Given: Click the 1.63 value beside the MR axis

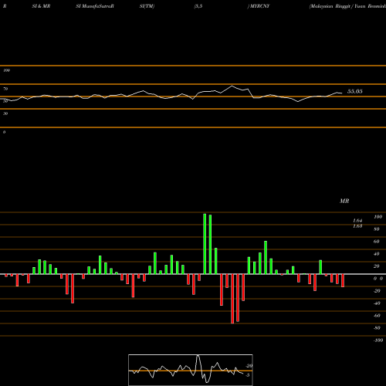Looking at the screenshot, I should click(x=357, y=226).
